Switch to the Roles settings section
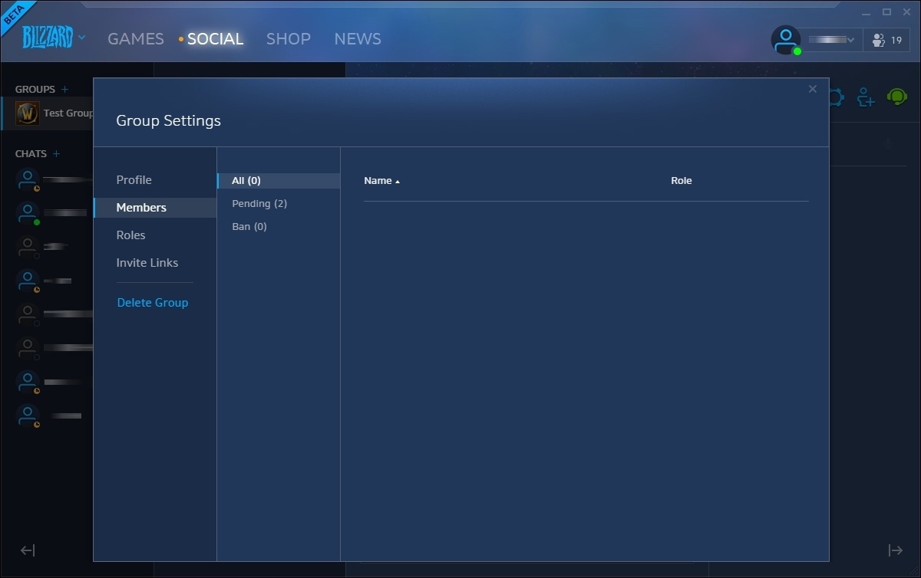921x578 pixels. (130, 235)
